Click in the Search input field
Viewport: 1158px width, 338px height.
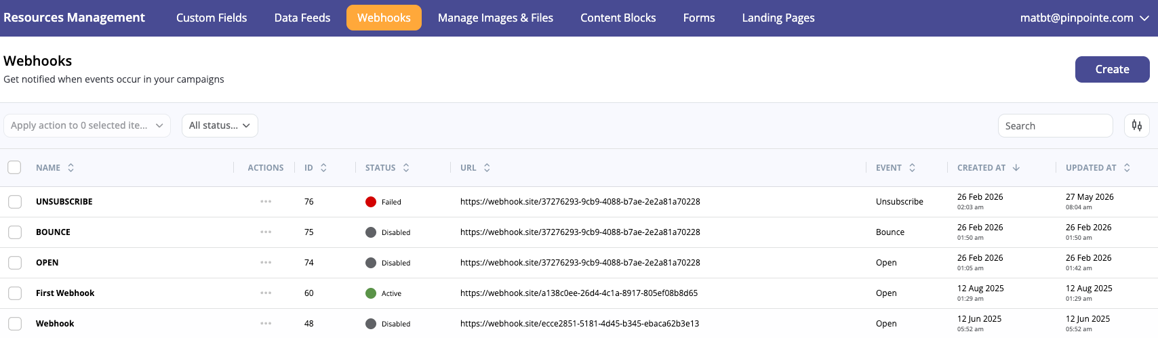[x=1056, y=125]
